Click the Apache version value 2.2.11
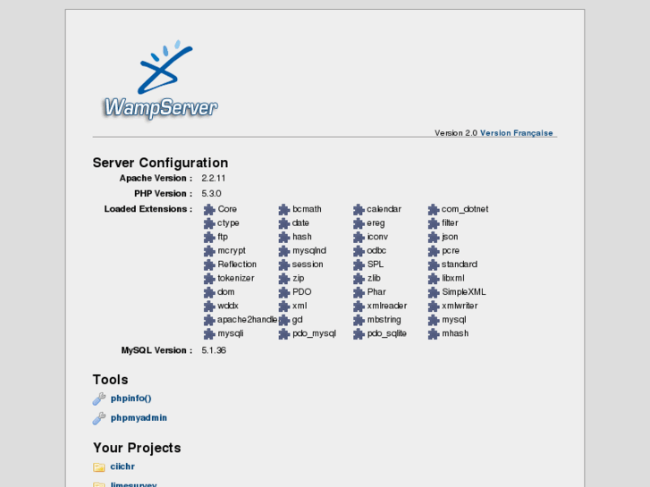Screen dimensions: 650x487 point(214,178)
